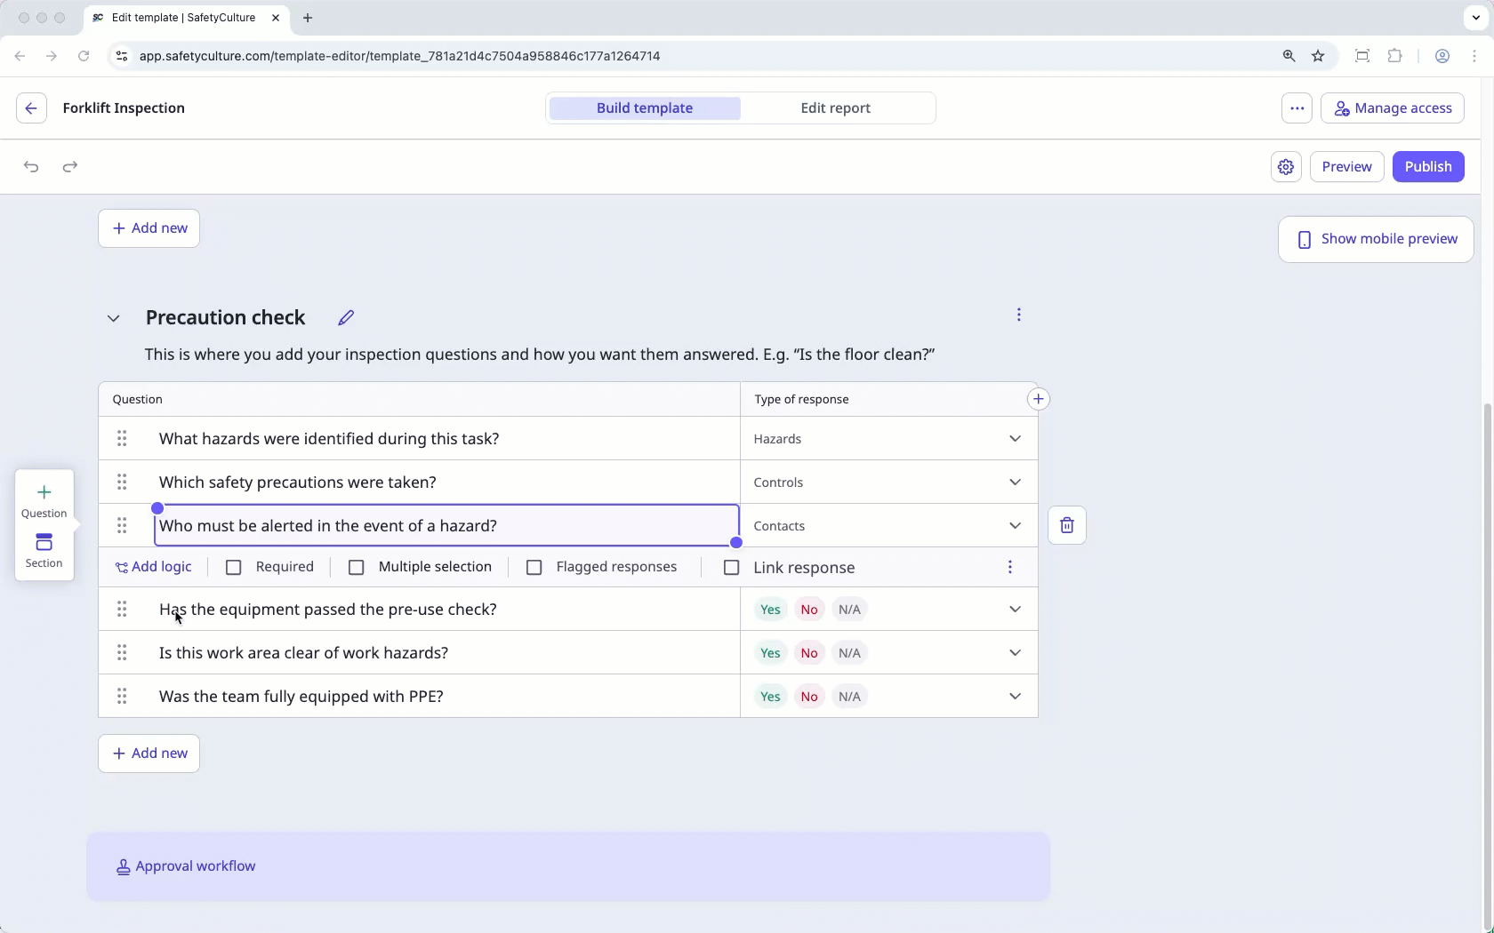
Task: Click the browser address bar URL
Action: (399, 56)
